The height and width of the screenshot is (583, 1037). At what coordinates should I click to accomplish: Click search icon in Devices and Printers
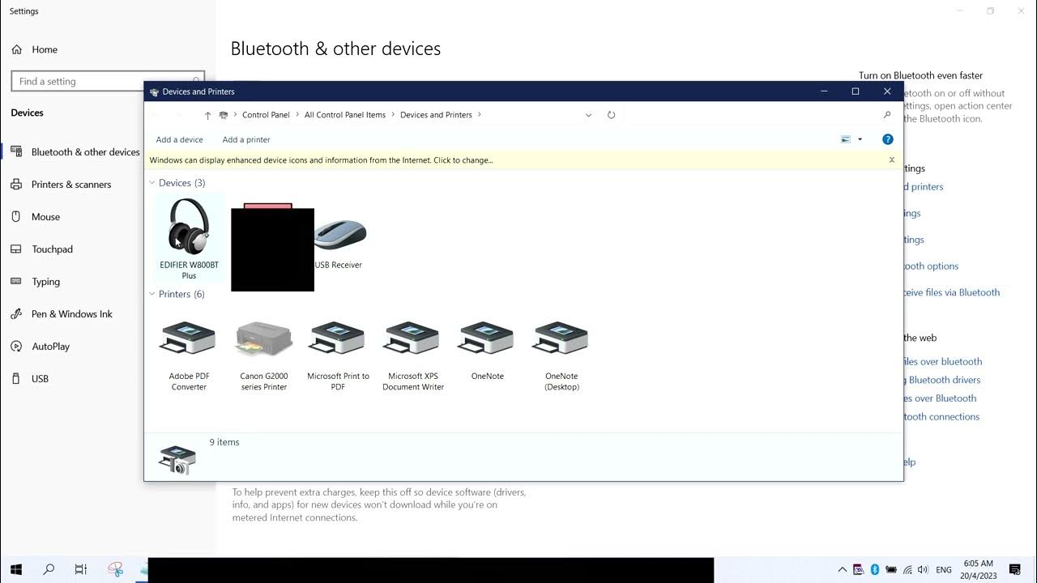(886, 115)
